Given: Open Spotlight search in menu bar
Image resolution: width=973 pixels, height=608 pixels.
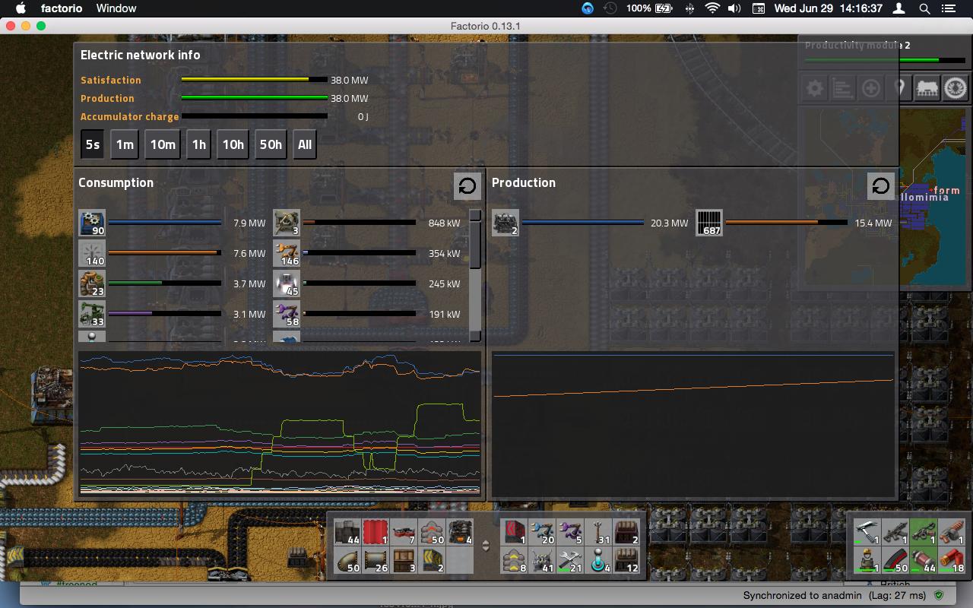Looking at the screenshot, I should [924, 8].
